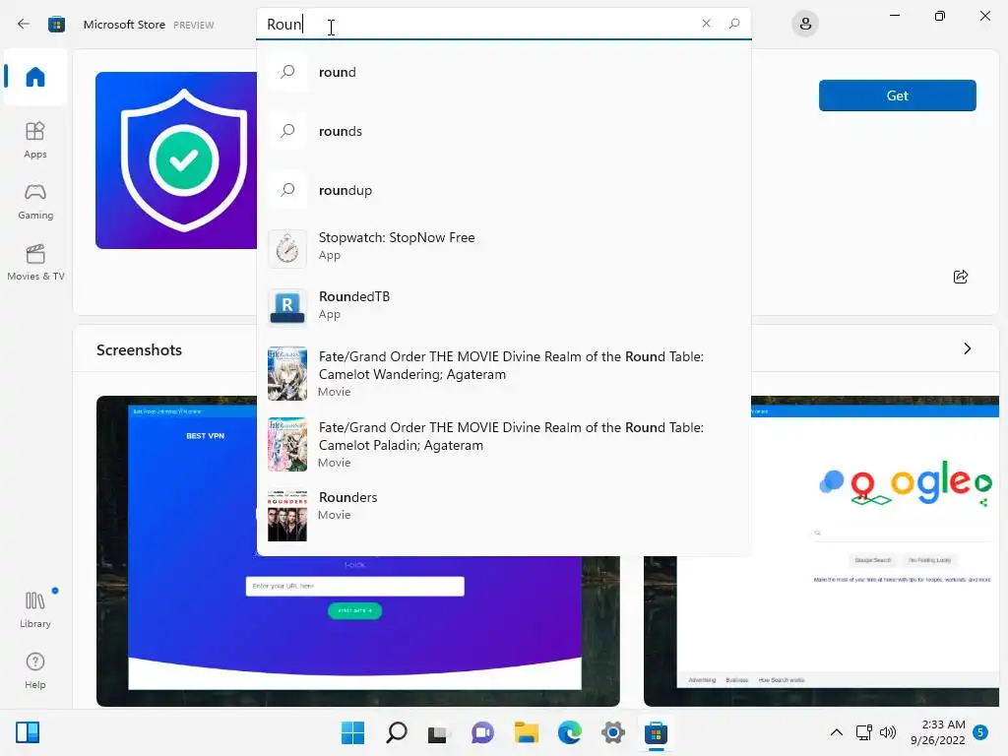Open the Home sidebar tab

pos(35,77)
